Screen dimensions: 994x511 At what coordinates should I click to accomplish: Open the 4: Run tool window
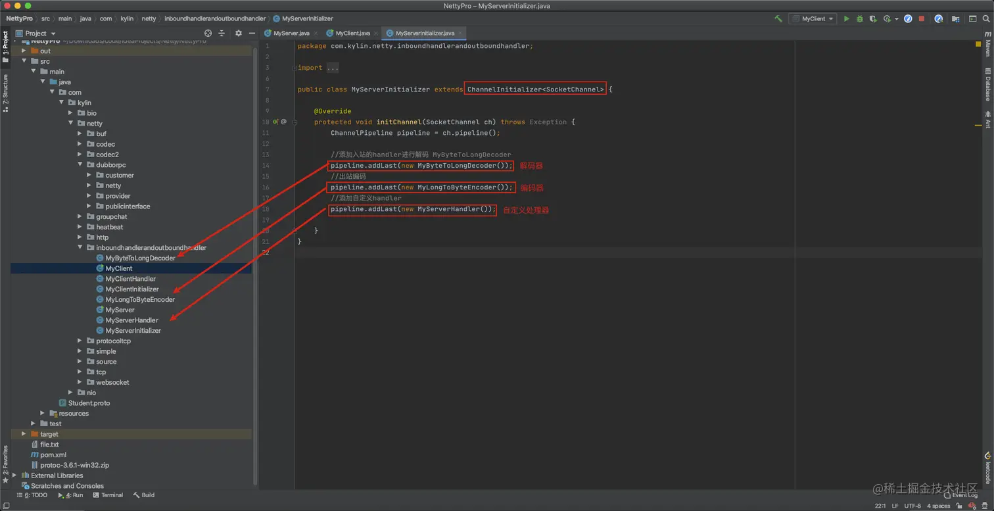[70, 495]
